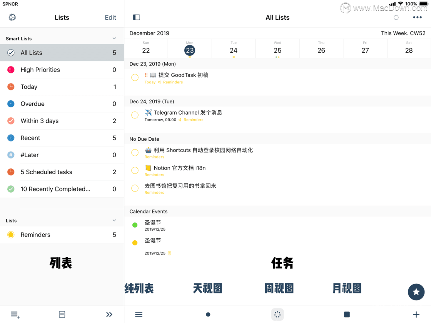Image resolution: width=431 pixels, height=323 pixels.
Task: Click the green 圣诞节 event dot
Action: point(135,225)
